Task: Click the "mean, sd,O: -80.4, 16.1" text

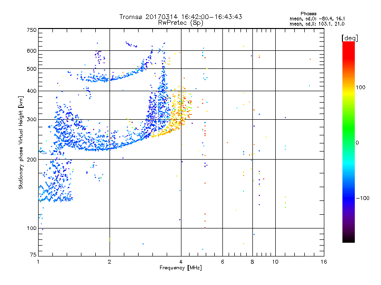Action: tap(317, 19)
